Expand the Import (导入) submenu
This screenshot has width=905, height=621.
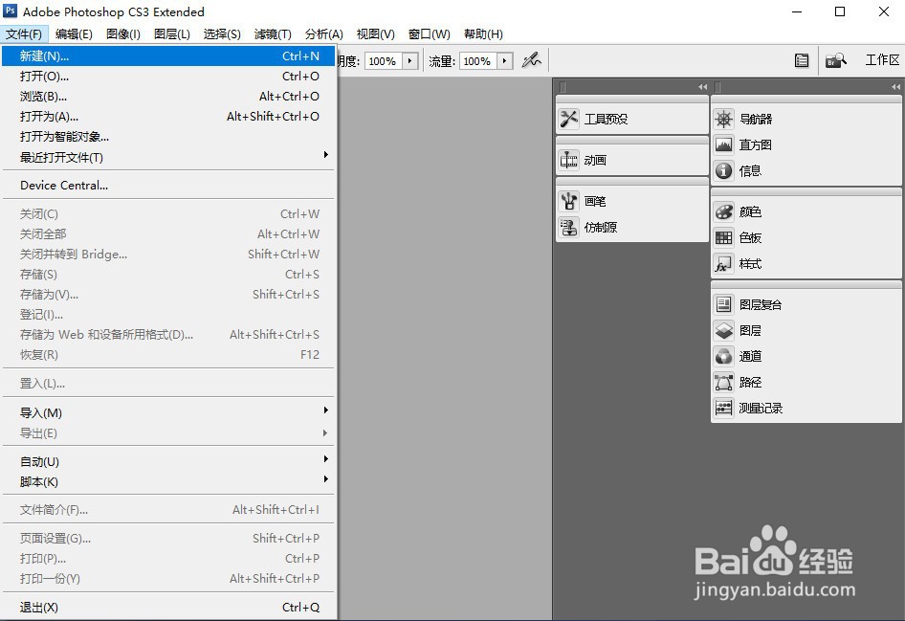coord(168,412)
